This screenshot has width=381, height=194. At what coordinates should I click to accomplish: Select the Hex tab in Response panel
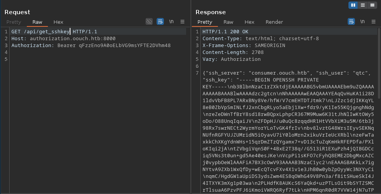(249, 22)
